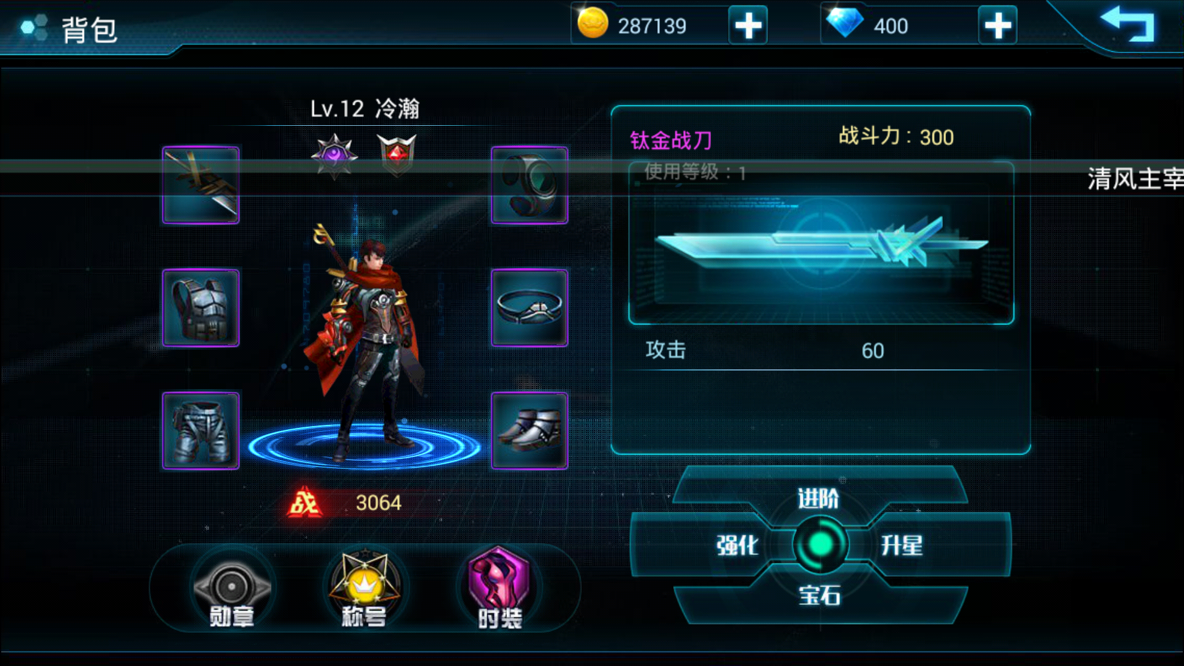Select the bracelet equipment slot
This screenshot has width=1184, height=666.
point(529,308)
